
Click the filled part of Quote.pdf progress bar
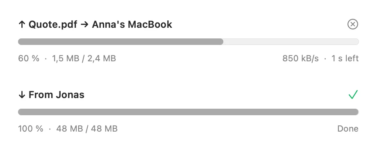(121, 42)
